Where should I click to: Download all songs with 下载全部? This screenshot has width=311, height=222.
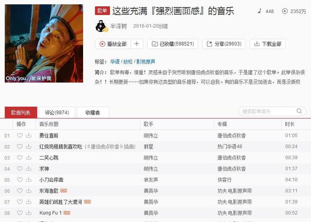268,44
